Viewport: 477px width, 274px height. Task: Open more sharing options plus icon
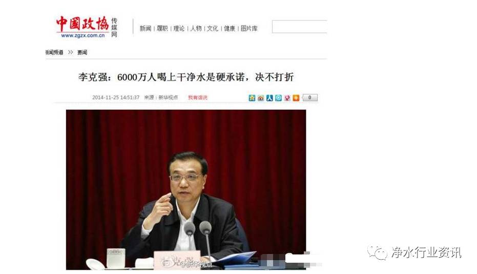[296, 97]
